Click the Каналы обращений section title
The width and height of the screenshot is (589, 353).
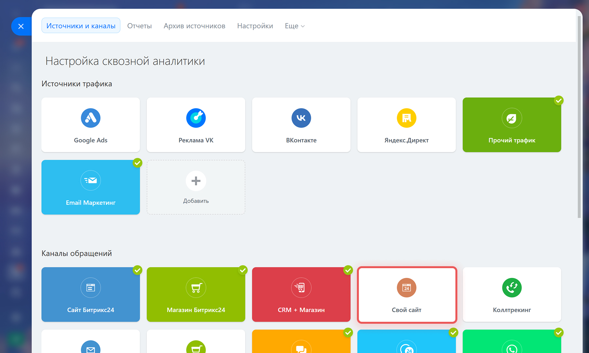click(77, 254)
